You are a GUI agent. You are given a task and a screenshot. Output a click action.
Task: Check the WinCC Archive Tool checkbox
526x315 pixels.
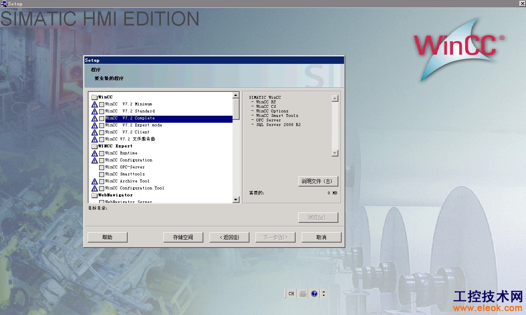[102, 182]
